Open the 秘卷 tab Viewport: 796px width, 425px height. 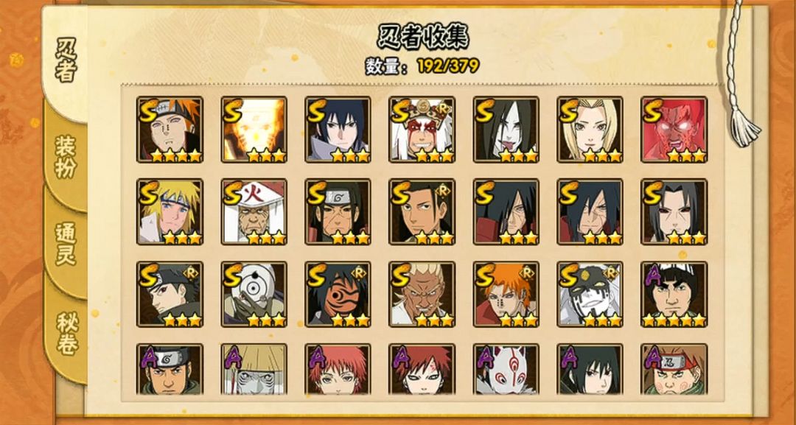(x=66, y=333)
